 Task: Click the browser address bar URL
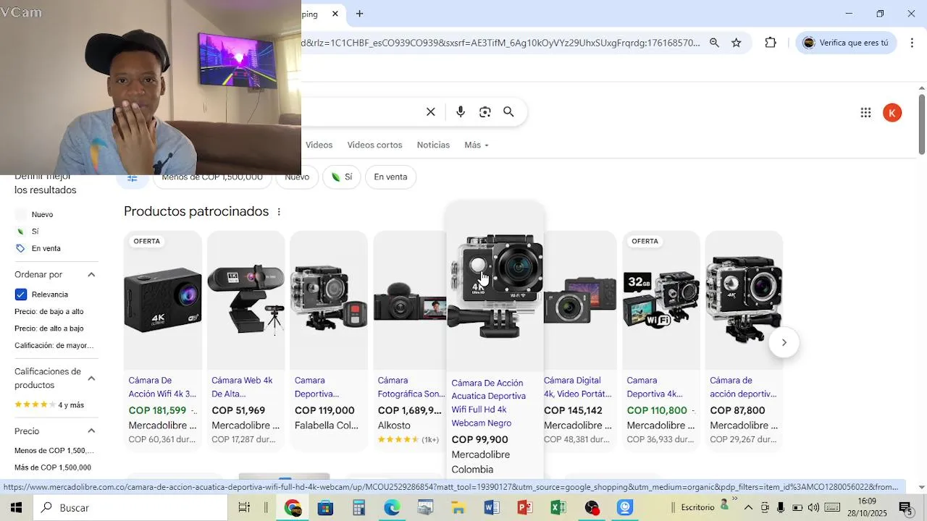[501, 43]
